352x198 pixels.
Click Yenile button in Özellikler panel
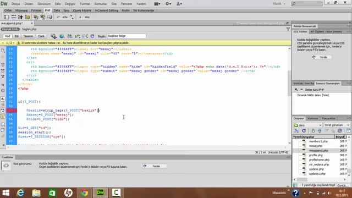point(155,166)
